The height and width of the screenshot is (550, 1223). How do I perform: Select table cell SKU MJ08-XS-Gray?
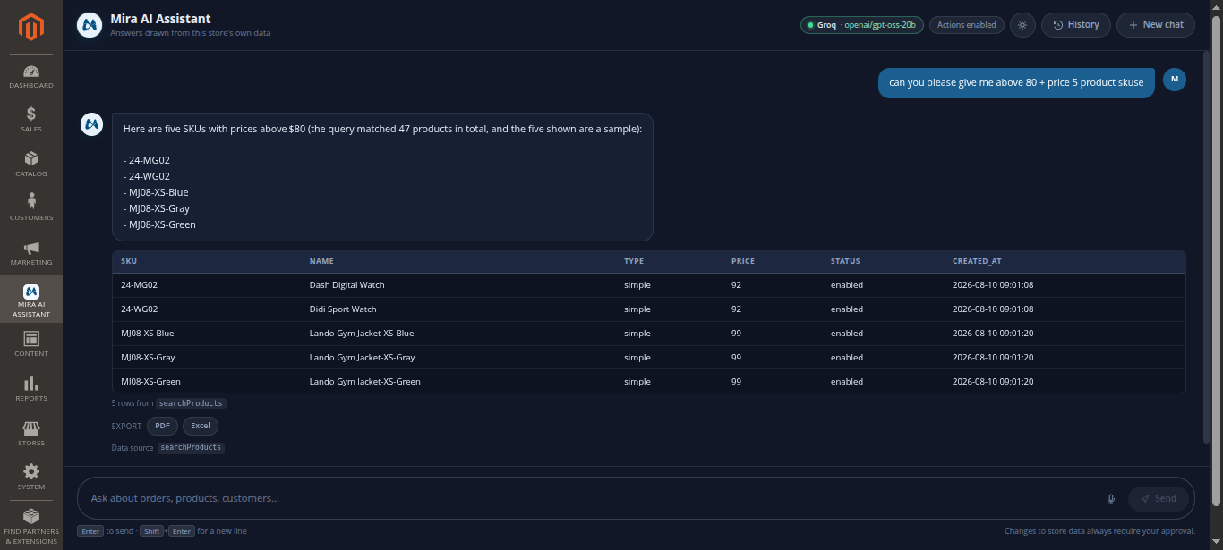point(148,358)
